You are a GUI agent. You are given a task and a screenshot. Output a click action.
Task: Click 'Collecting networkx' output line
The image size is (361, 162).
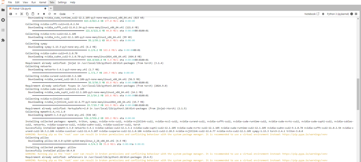click(38, 66)
